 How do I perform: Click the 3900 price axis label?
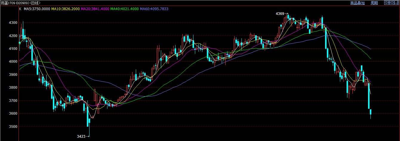[x=13, y=75]
